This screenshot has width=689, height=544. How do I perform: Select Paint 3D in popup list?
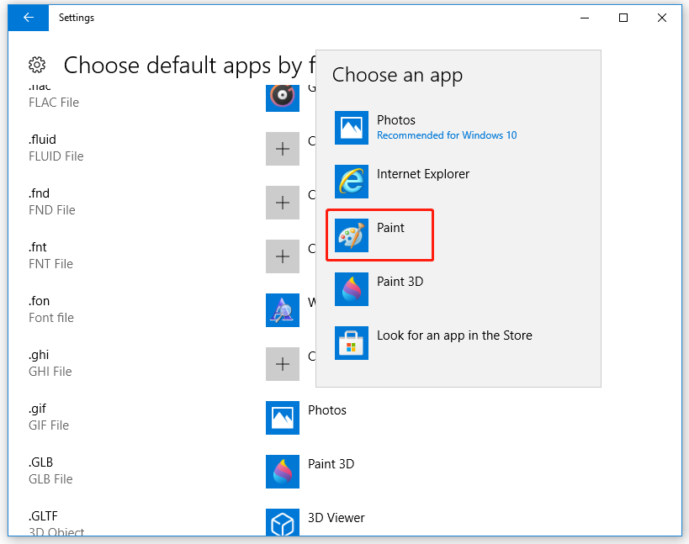click(458, 289)
